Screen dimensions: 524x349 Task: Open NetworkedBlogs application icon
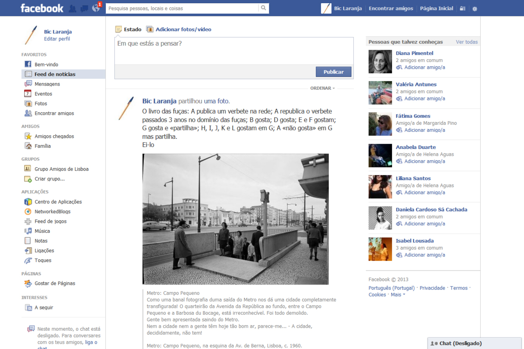coord(28,212)
